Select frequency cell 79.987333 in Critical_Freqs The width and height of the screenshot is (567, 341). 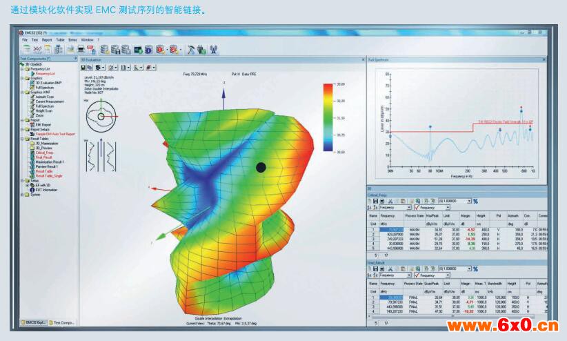[391, 230]
